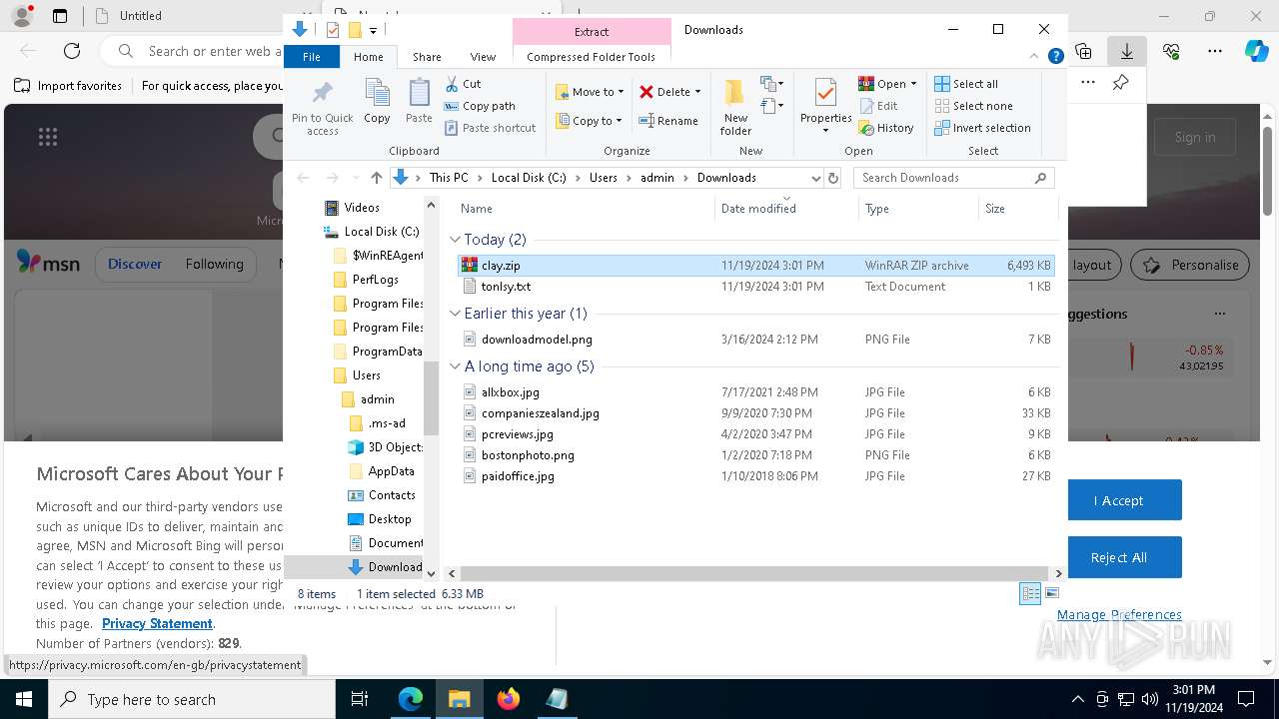
Task: Open the Move to dropdown
Action: (590, 92)
